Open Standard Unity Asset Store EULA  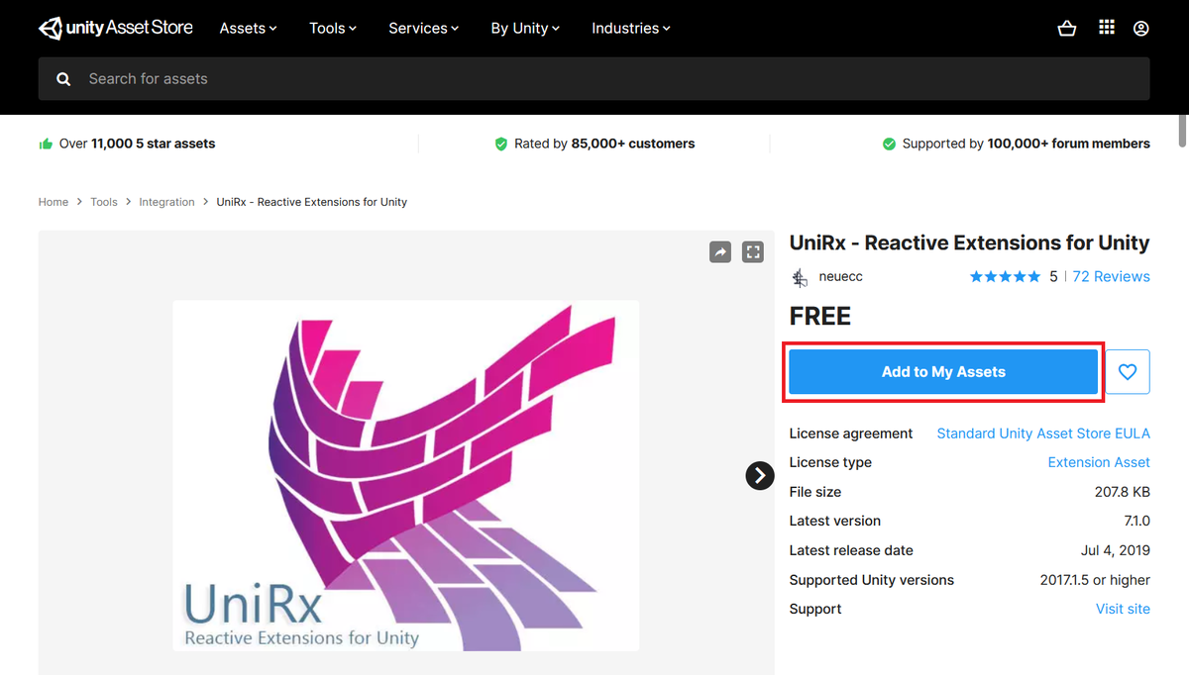1043,434
